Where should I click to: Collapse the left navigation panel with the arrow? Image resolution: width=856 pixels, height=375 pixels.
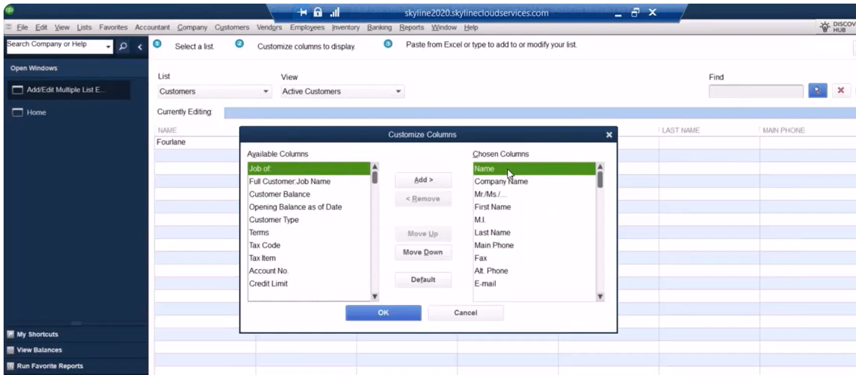point(140,46)
